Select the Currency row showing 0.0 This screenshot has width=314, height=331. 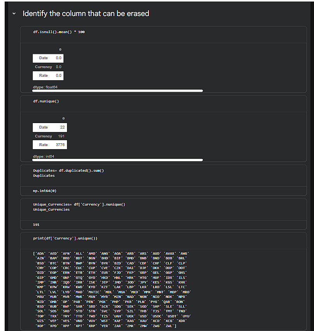click(x=48, y=67)
